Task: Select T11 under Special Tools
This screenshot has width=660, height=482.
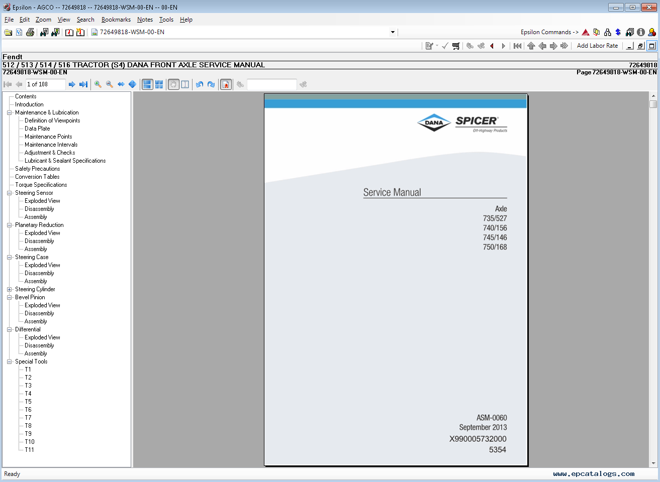Action: coord(30,450)
